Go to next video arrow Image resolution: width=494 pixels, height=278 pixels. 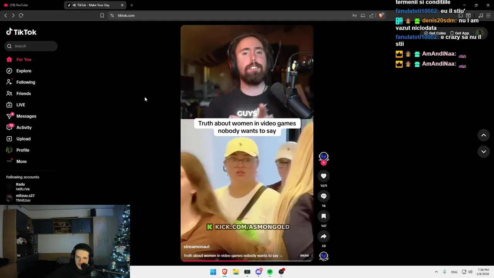pyautogui.click(x=484, y=152)
